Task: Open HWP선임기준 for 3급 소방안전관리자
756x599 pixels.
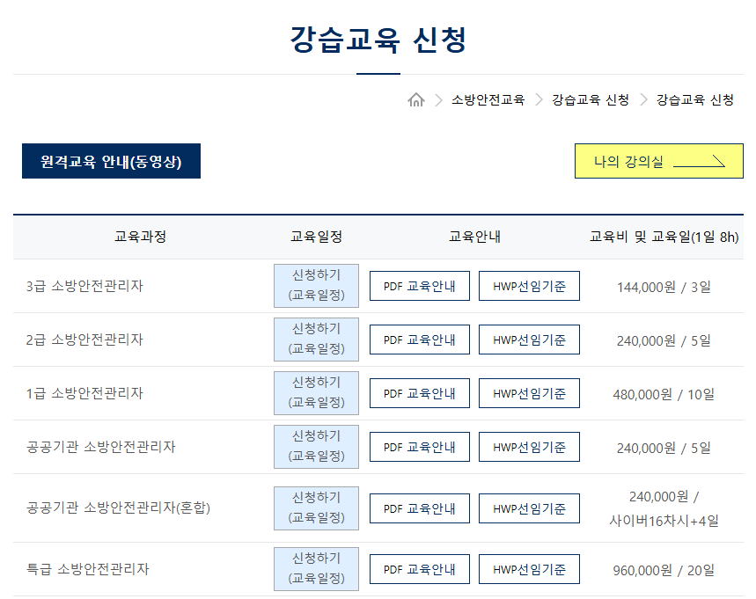Action: [x=529, y=286]
